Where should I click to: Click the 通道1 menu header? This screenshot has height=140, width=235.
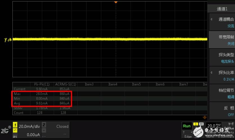[x=222, y=9]
